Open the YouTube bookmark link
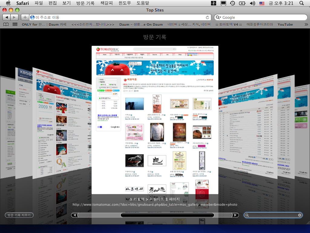Screen dimensions: 310x233 click(x=285, y=25)
